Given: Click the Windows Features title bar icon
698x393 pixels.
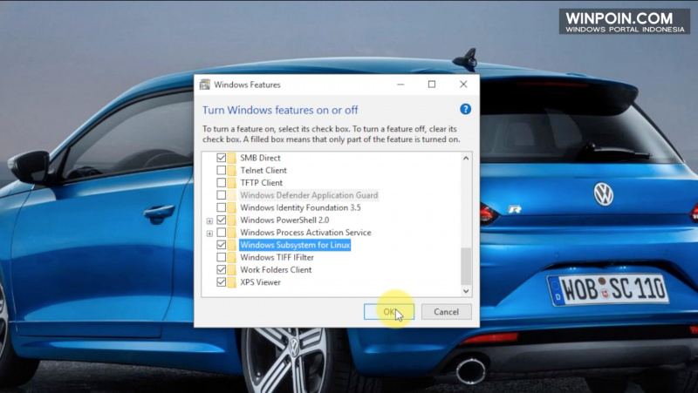Looking at the screenshot, I should 205,85.
